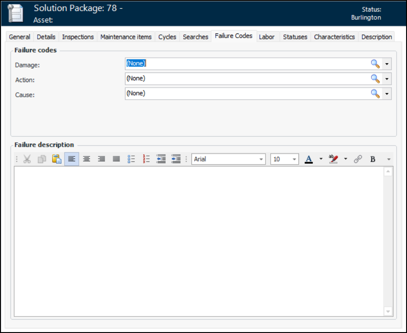Toggle Bold formatting
407x333 pixels.
pos(373,159)
